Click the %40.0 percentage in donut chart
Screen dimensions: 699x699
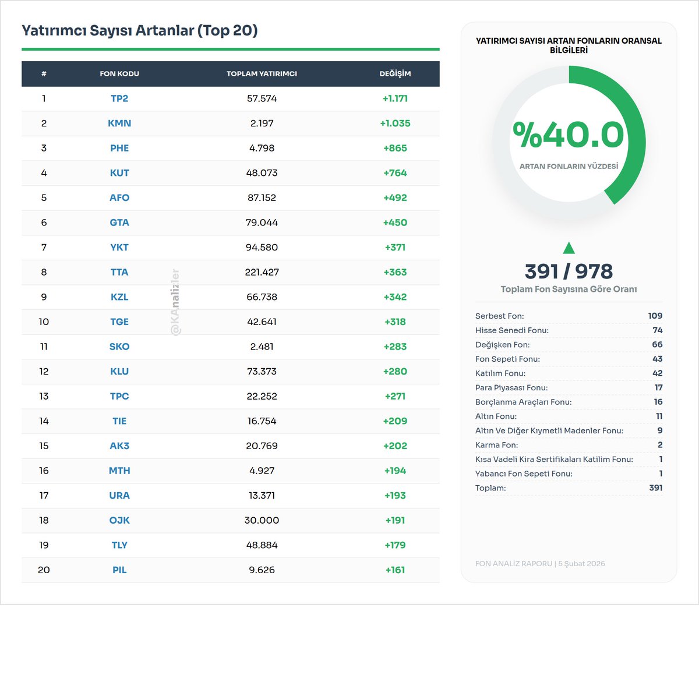569,135
